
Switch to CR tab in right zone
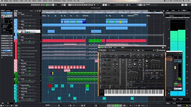pos(179,11)
